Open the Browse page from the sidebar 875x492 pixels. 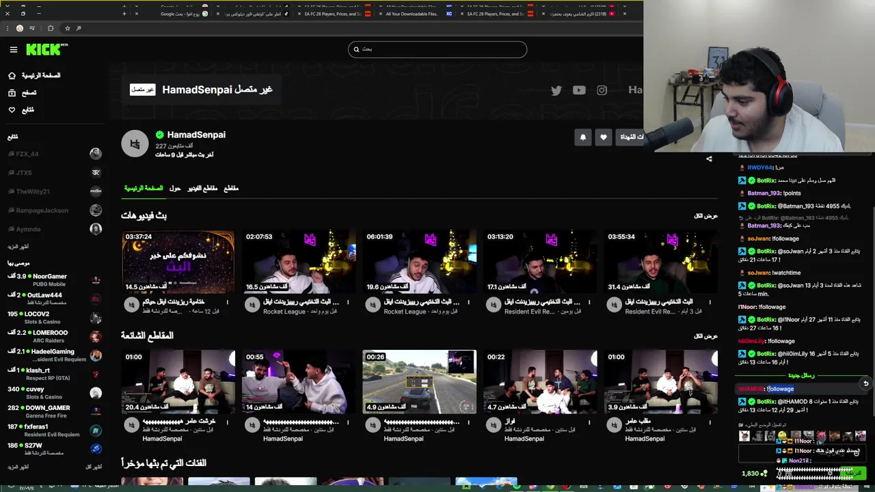[23, 92]
